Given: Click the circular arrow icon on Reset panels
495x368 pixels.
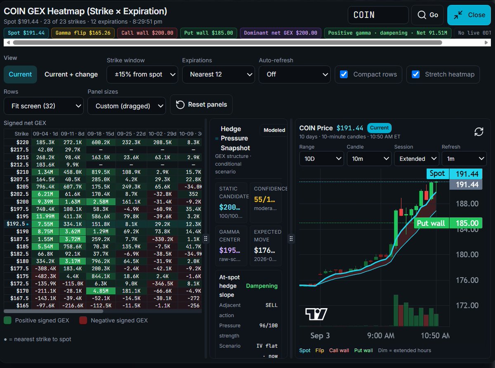Looking at the screenshot, I should tap(180, 104).
